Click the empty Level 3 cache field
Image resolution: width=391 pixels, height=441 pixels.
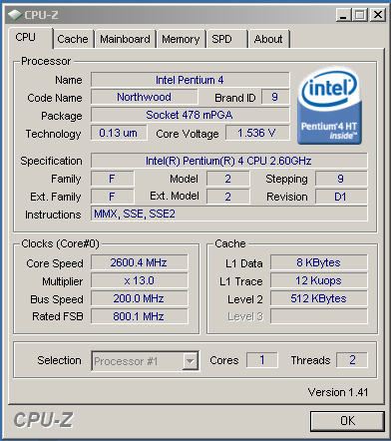(319, 316)
